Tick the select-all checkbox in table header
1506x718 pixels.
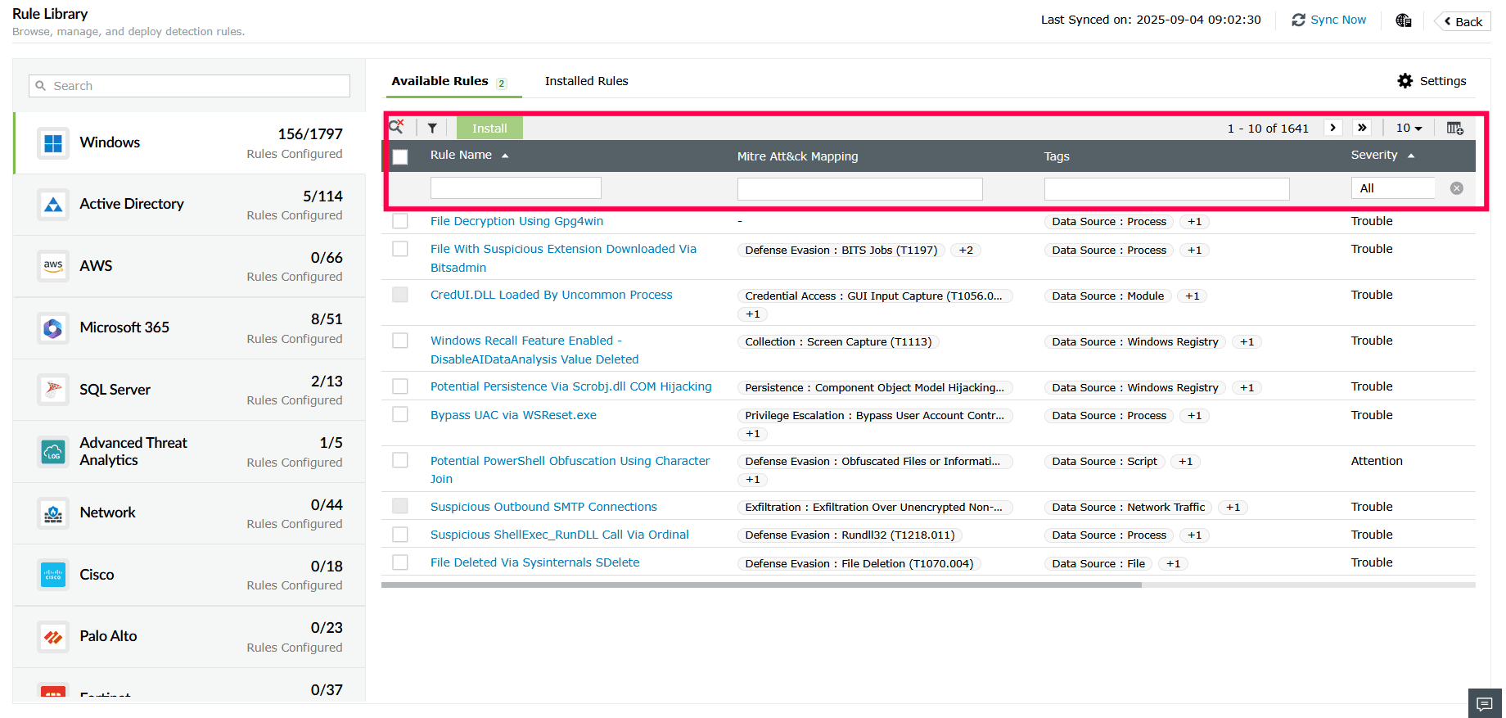[400, 156]
